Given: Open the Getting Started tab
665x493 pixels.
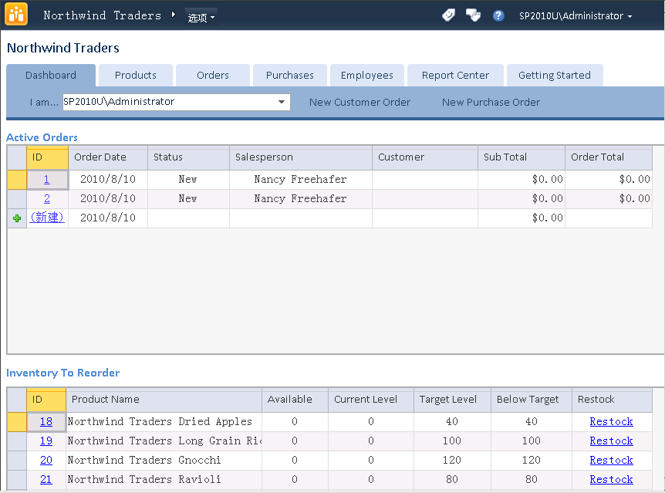Looking at the screenshot, I should pos(555,75).
